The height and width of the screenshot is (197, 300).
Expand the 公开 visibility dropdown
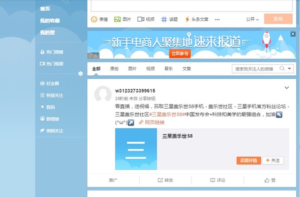(252, 19)
